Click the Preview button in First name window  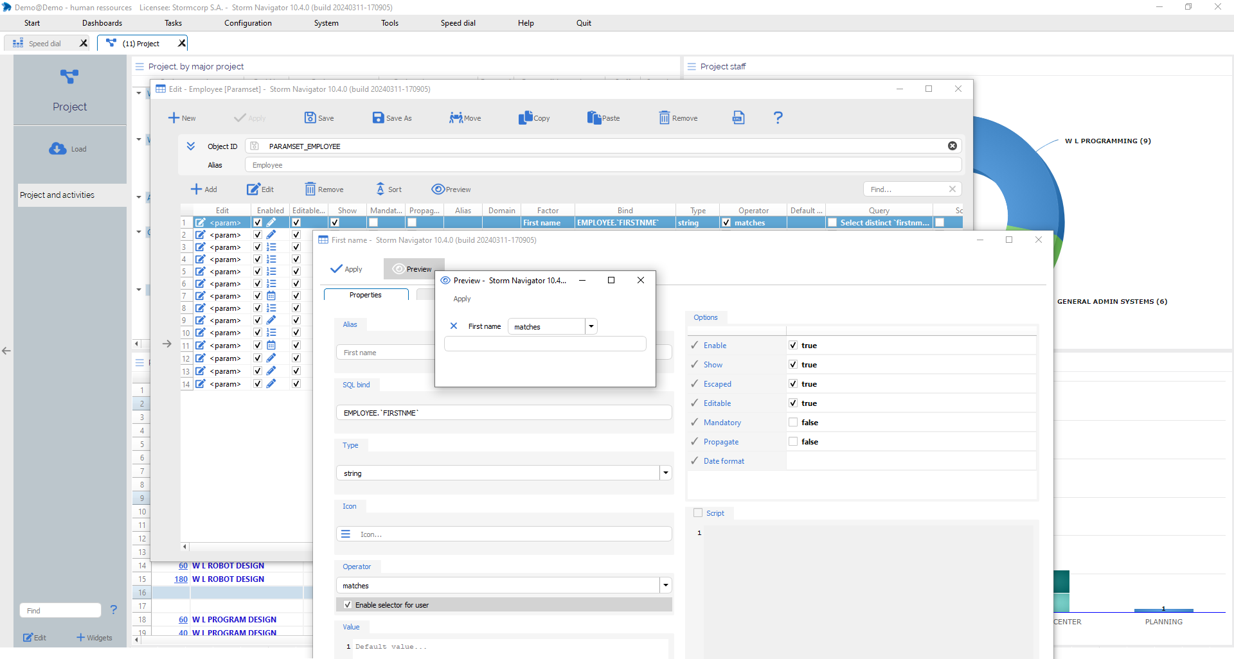413,268
